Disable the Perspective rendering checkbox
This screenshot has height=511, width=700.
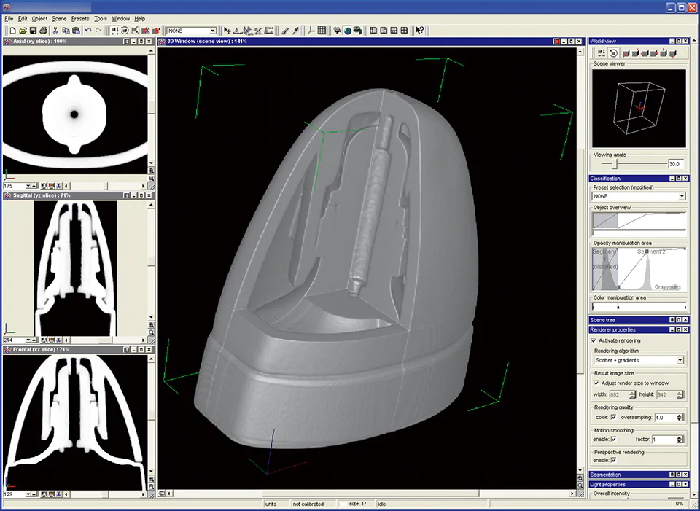click(613, 461)
